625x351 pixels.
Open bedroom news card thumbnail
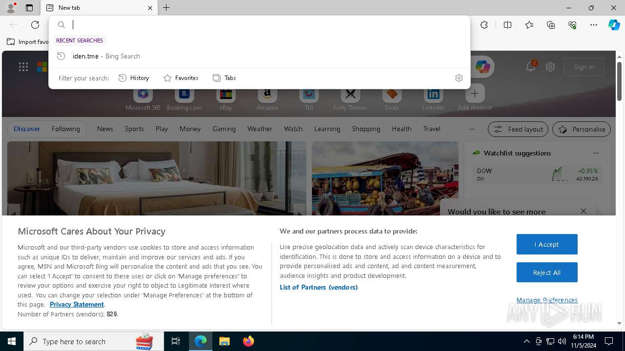(x=157, y=178)
